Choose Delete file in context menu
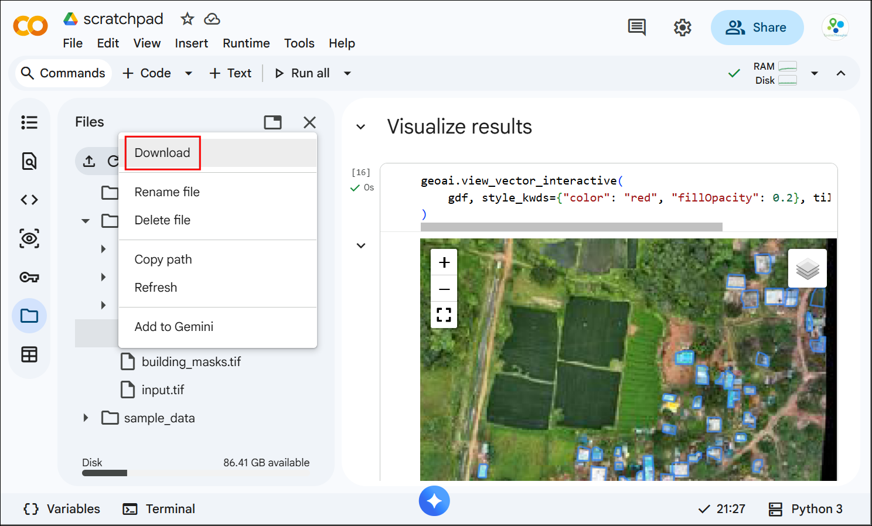872x526 pixels. (x=217, y=220)
